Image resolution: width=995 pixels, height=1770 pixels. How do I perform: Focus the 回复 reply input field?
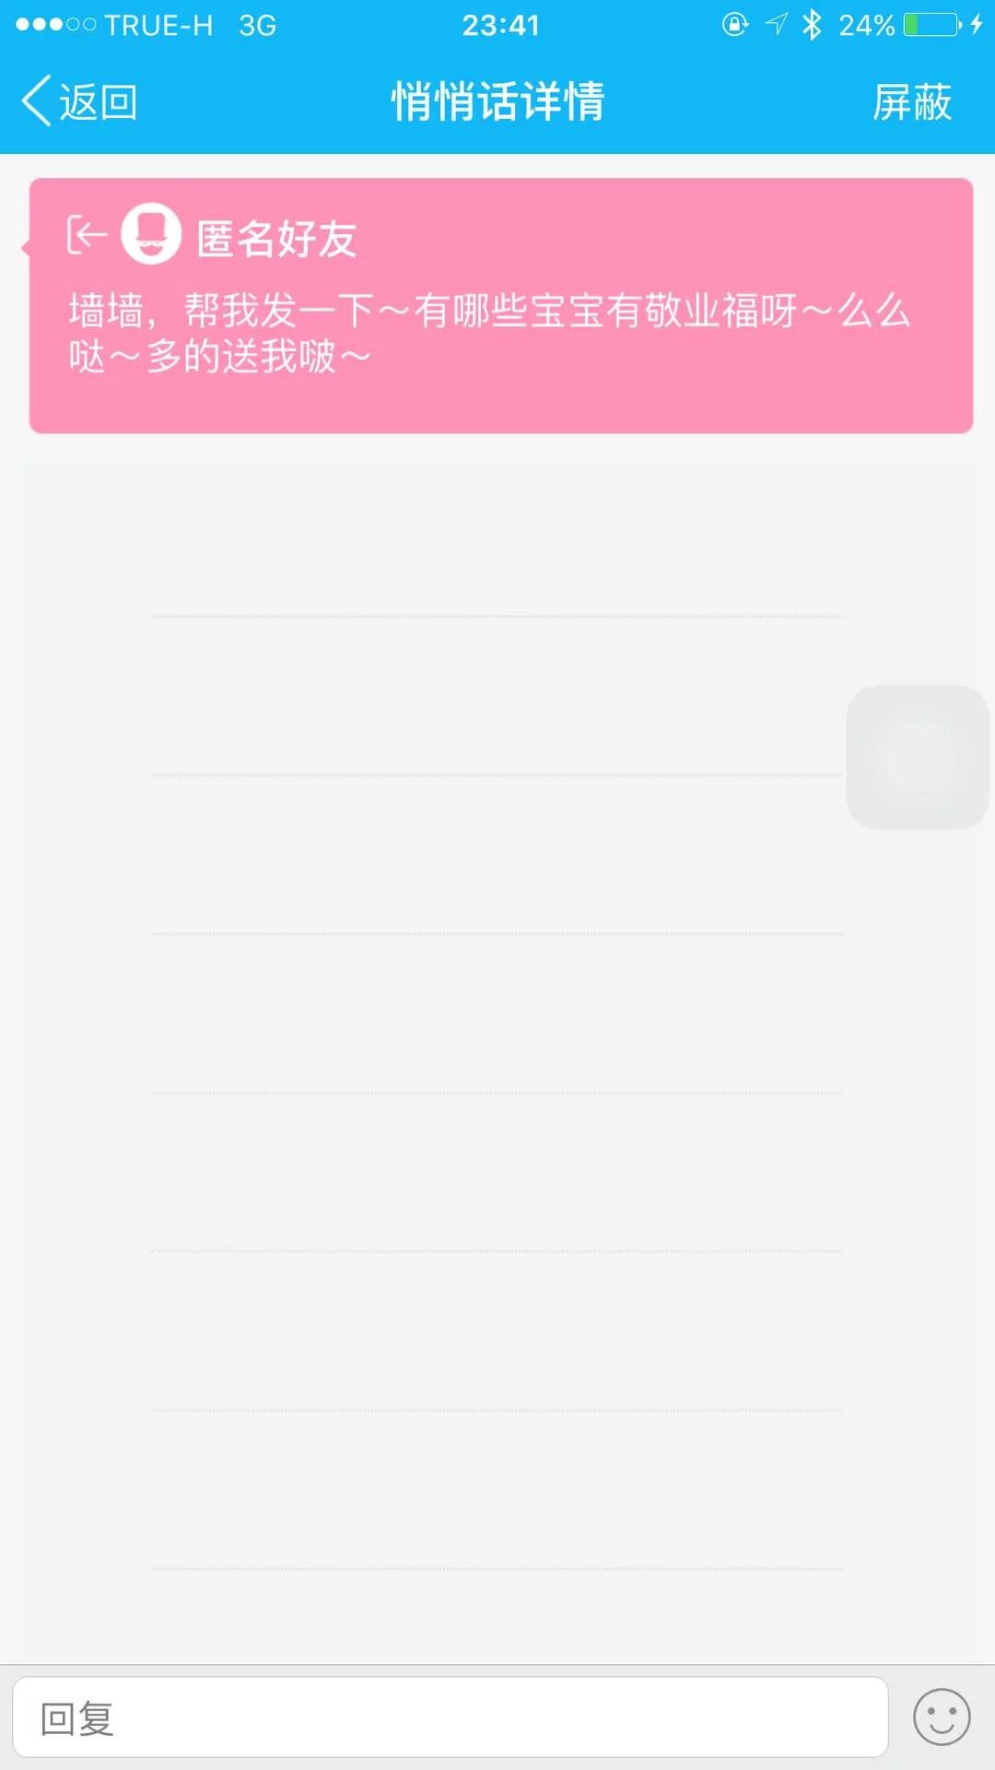450,1717
